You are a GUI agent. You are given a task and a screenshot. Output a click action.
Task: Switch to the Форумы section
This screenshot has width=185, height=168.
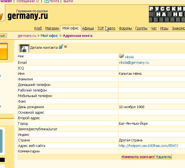(x=125, y=28)
